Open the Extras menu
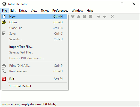 pos(23,11)
